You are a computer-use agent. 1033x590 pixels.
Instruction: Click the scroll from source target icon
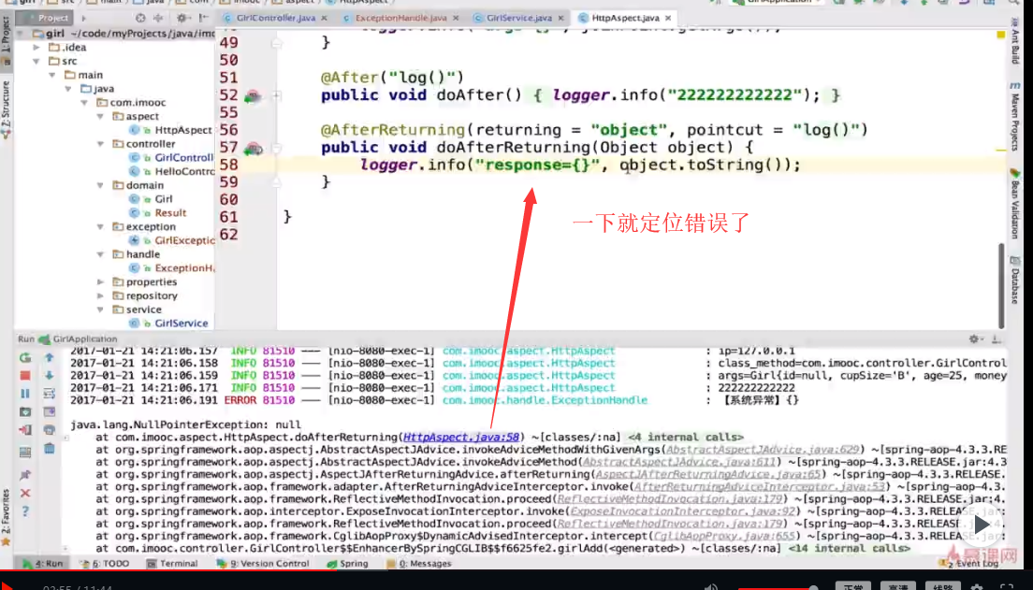(139, 18)
